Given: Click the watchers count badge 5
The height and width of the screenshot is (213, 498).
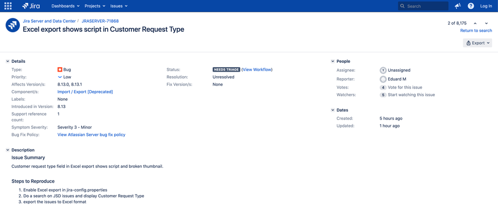Looking at the screenshot, I should point(383,95).
